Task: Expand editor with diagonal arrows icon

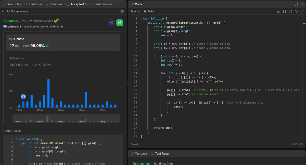Action: [x=302, y=11]
